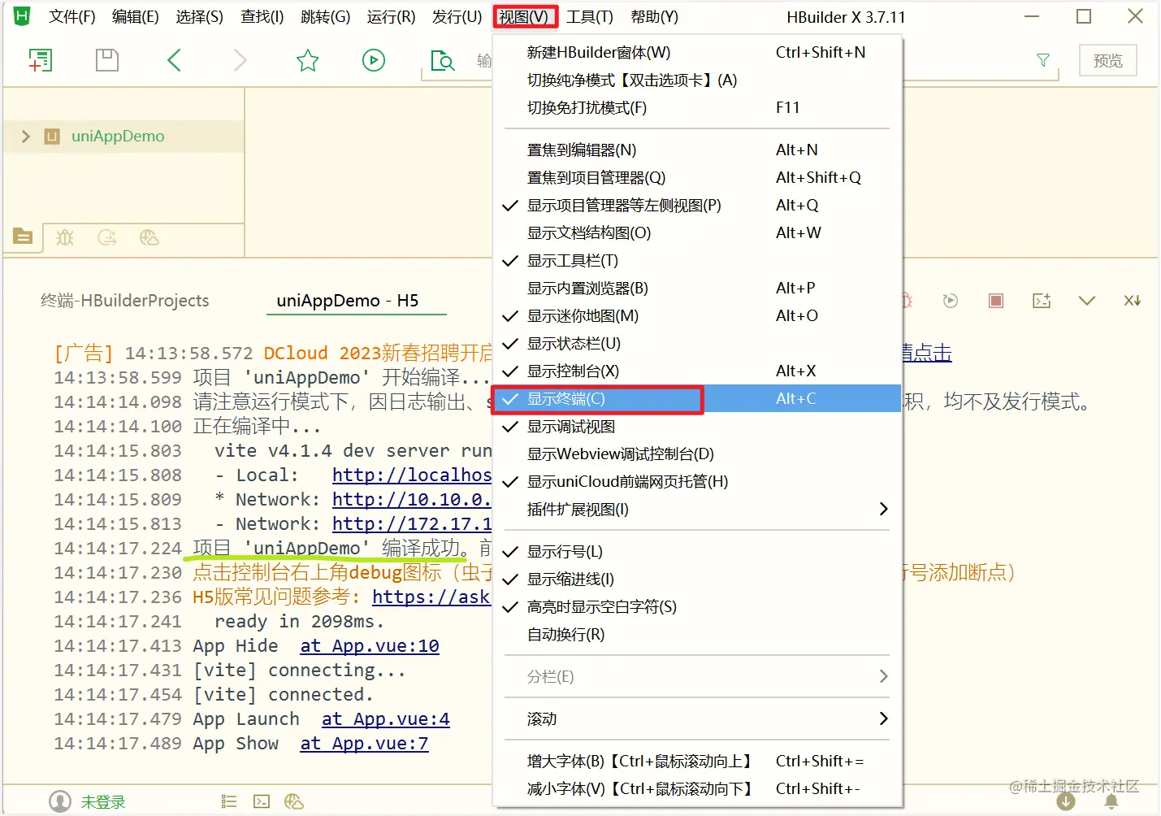Viewport: 1161px width, 816px height.
Task: Collapse the console with down chevron
Action: 1087,301
